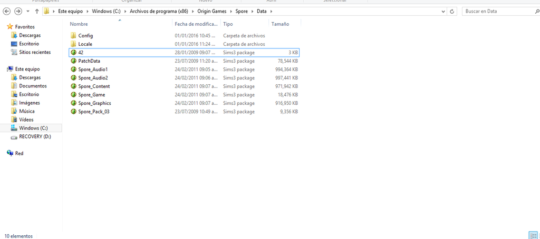Open the recent locations dropdown arrow
Viewport: 540px width, 239px height.
[28, 12]
